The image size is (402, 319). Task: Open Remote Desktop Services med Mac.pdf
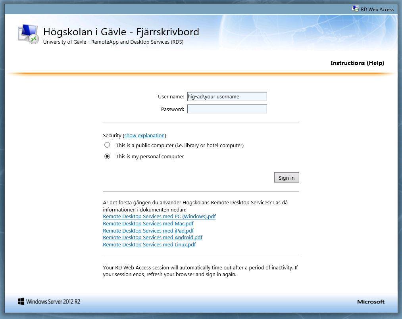pyautogui.click(x=148, y=224)
